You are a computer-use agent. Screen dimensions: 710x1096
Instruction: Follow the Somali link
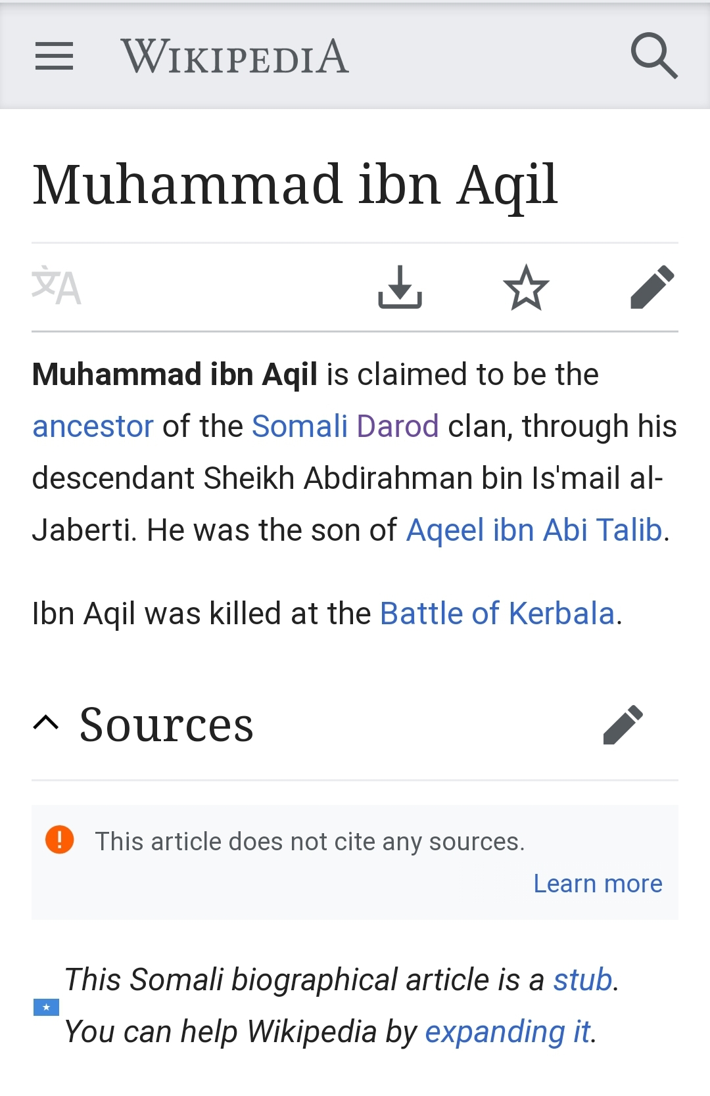coord(300,426)
